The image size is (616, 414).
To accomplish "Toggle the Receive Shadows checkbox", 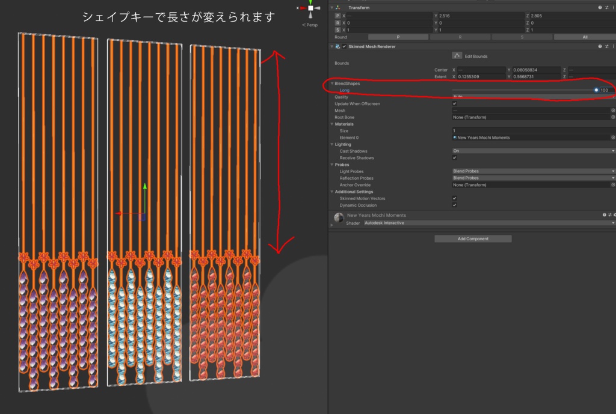I will (455, 158).
